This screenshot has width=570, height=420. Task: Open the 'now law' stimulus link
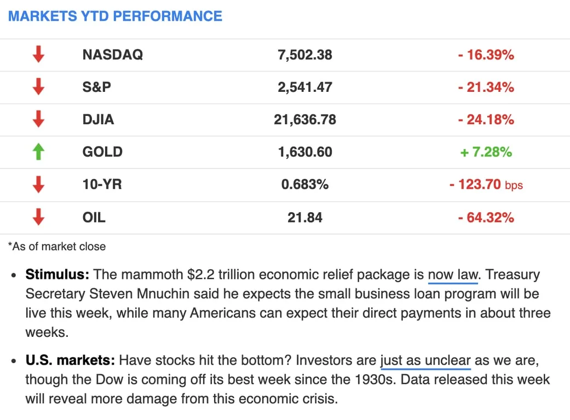click(x=454, y=275)
